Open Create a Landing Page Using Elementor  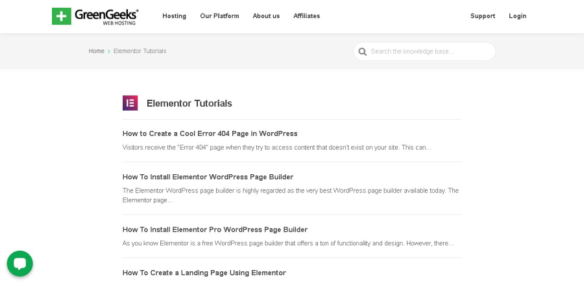[x=204, y=273]
